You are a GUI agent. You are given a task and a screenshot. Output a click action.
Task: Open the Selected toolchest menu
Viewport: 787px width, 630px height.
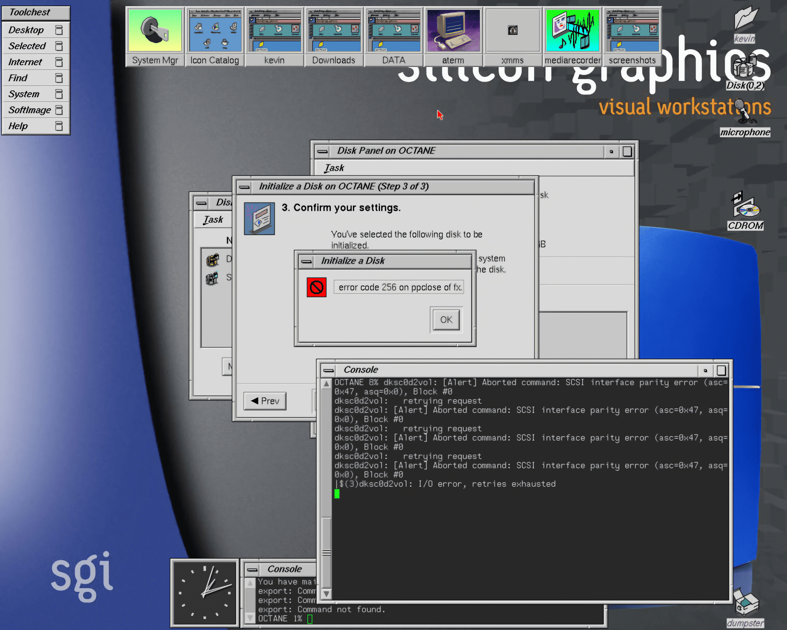pos(36,46)
